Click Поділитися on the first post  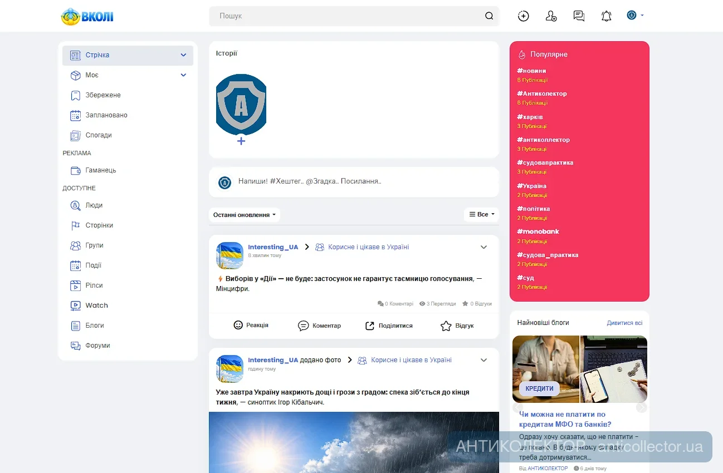click(389, 326)
